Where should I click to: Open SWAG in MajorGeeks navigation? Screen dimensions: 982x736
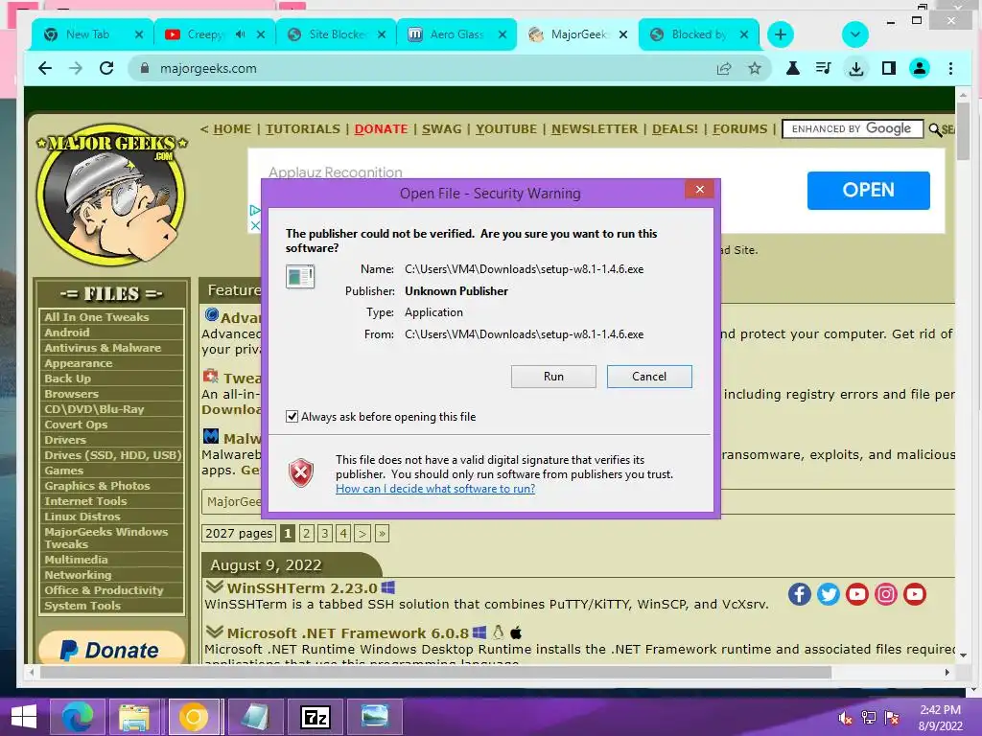click(x=441, y=129)
